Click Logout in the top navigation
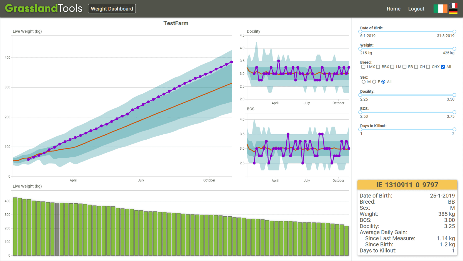 point(416,9)
